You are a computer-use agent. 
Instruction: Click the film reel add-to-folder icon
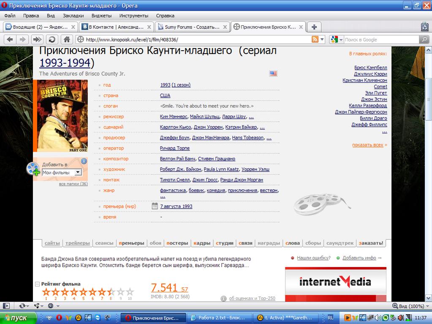33,169
